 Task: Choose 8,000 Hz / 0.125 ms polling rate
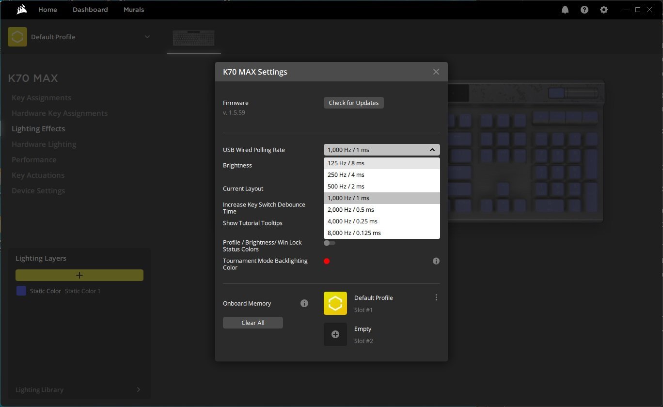382,233
